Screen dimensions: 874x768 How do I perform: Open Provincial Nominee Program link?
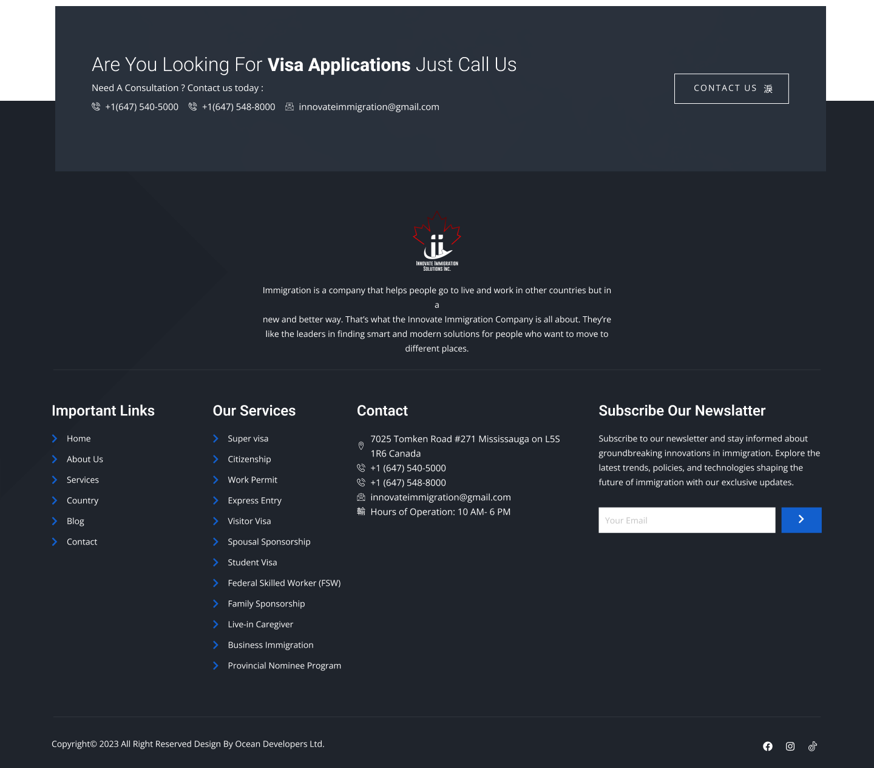[x=285, y=665]
